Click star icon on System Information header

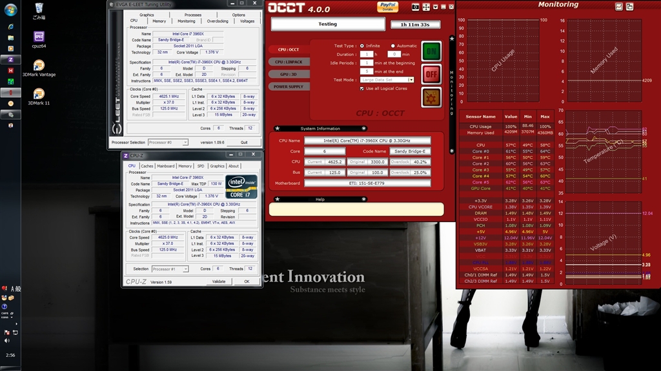click(278, 128)
